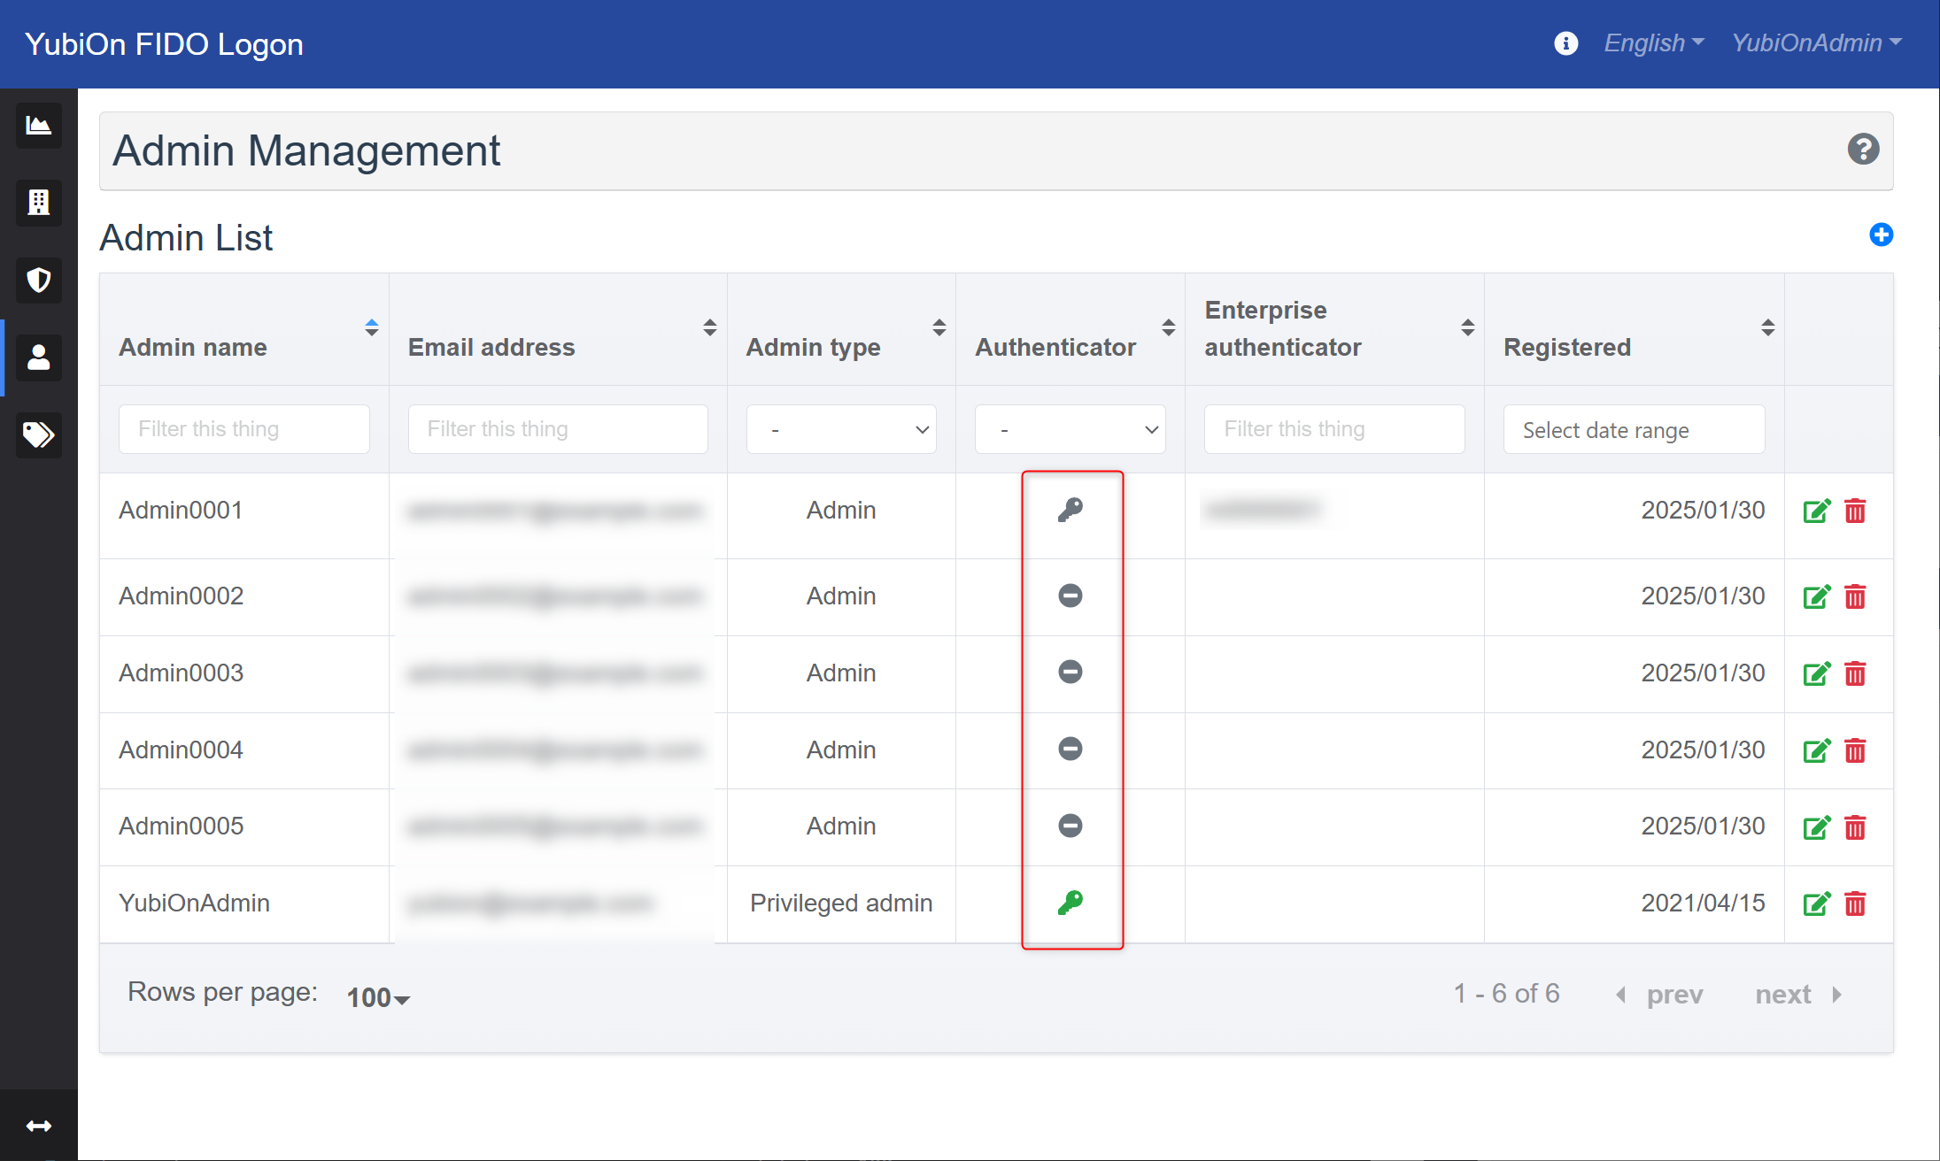Click 2021/04/15 registered date
1940x1161 pixels.
[1703, 903]
